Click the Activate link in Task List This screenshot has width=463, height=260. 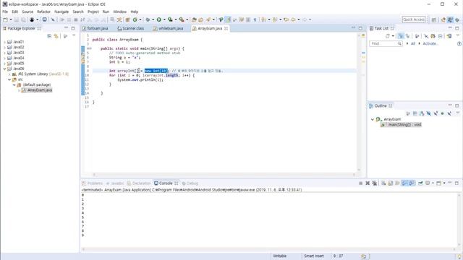pyautogui.click(x=430, y=43)
